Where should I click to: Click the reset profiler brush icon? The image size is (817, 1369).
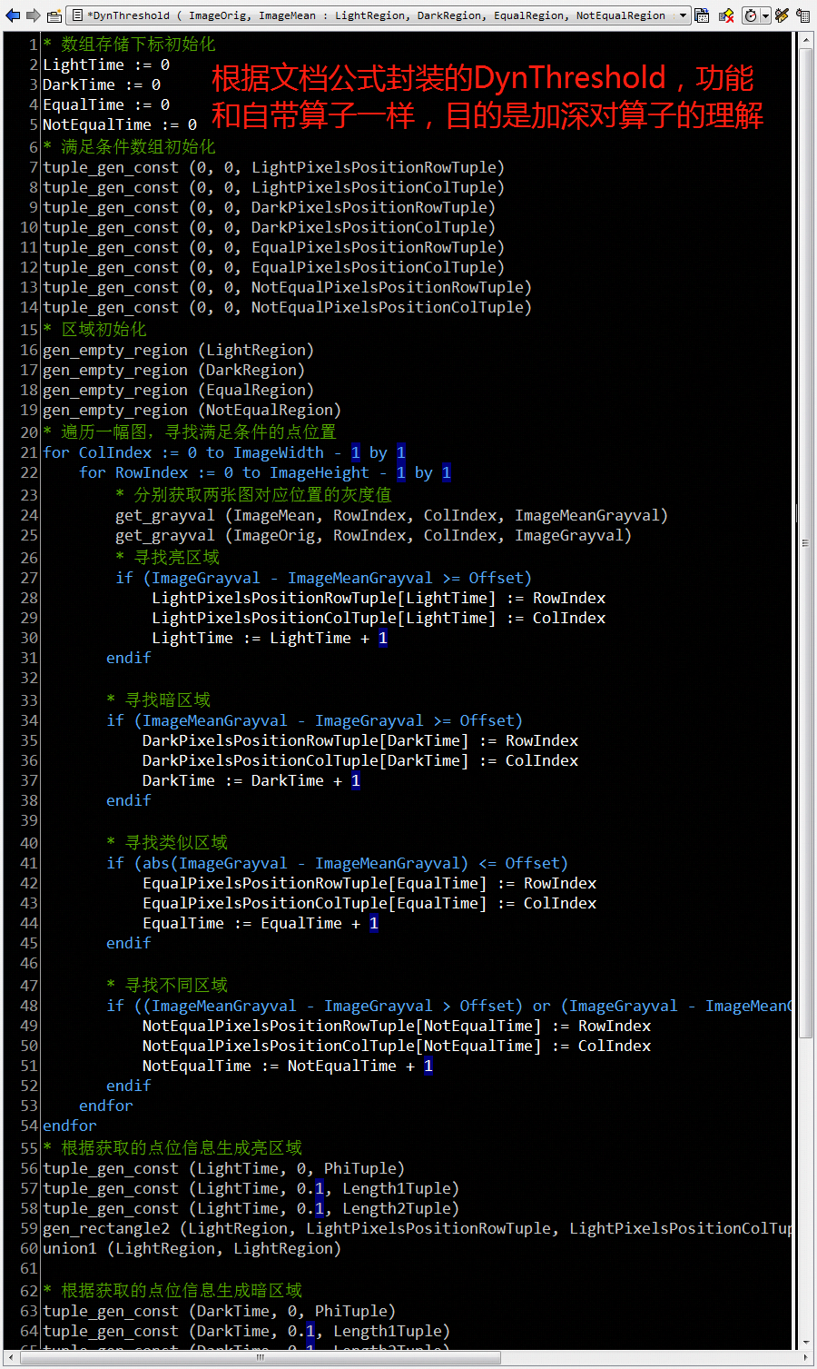(x=782, y=15)
